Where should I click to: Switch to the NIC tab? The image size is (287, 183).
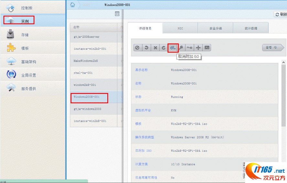pos(180,28)
